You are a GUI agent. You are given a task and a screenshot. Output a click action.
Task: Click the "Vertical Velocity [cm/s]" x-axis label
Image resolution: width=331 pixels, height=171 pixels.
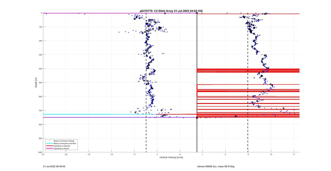(x=171, y=158)
